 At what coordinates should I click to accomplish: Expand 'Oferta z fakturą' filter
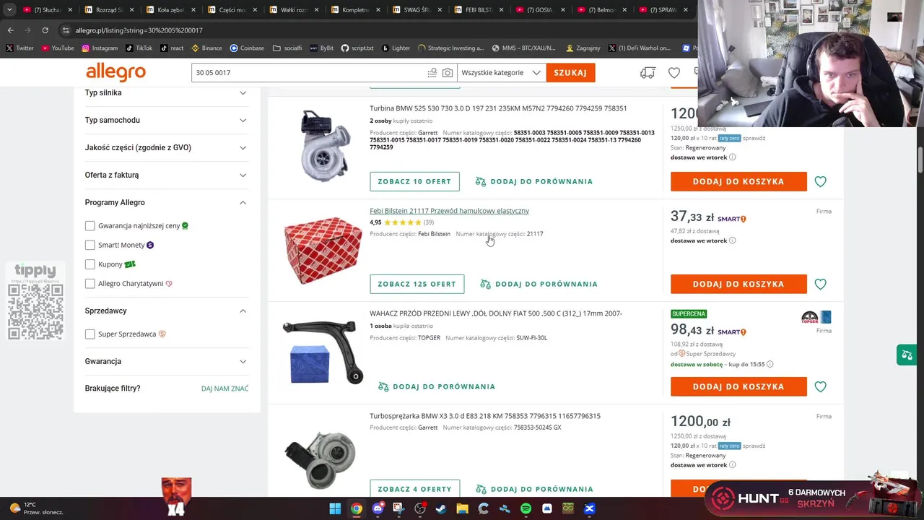pos(166,175)
